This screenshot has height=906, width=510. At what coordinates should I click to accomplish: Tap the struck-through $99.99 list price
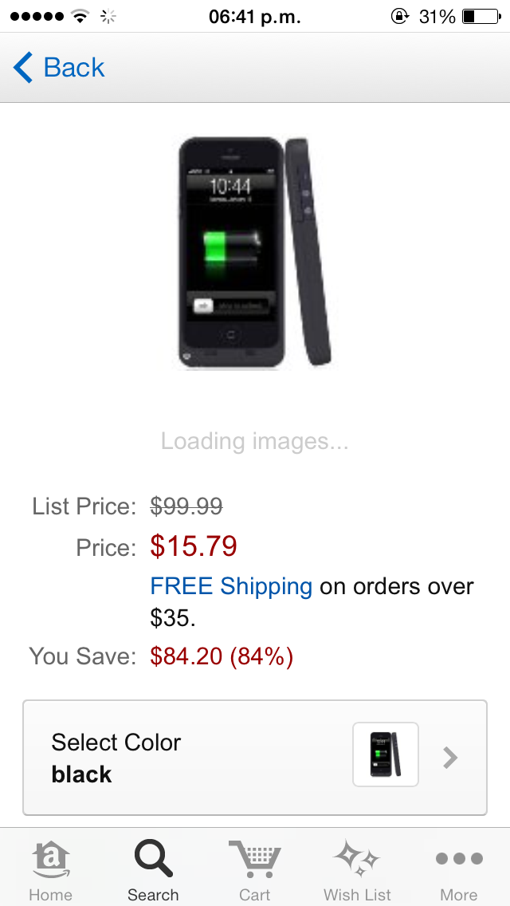click(186, 506)
